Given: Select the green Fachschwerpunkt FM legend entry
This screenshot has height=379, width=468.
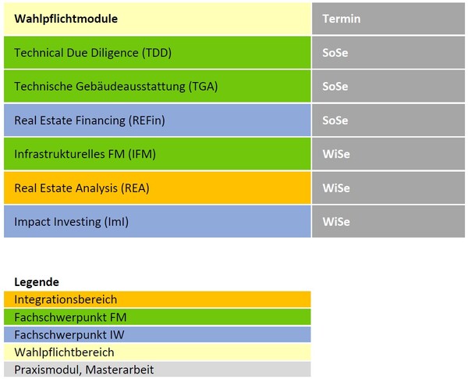Looking at the screenshot, I should point(156,317).
